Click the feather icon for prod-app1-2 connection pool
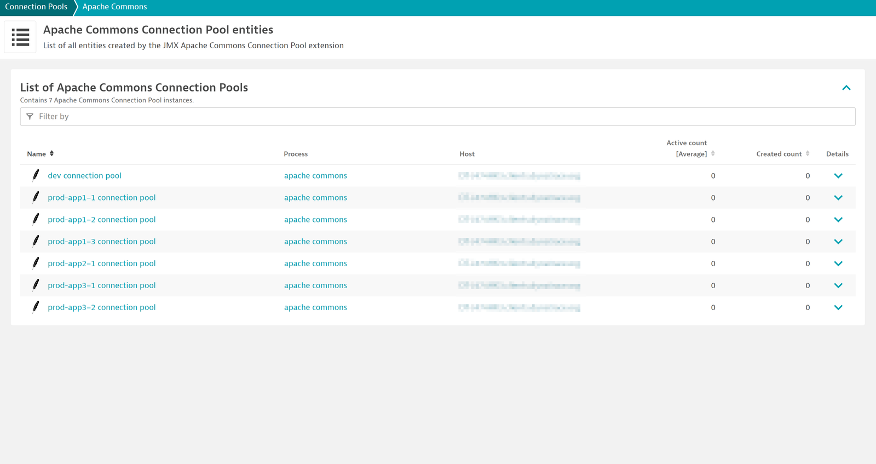 tap(36, 219)
